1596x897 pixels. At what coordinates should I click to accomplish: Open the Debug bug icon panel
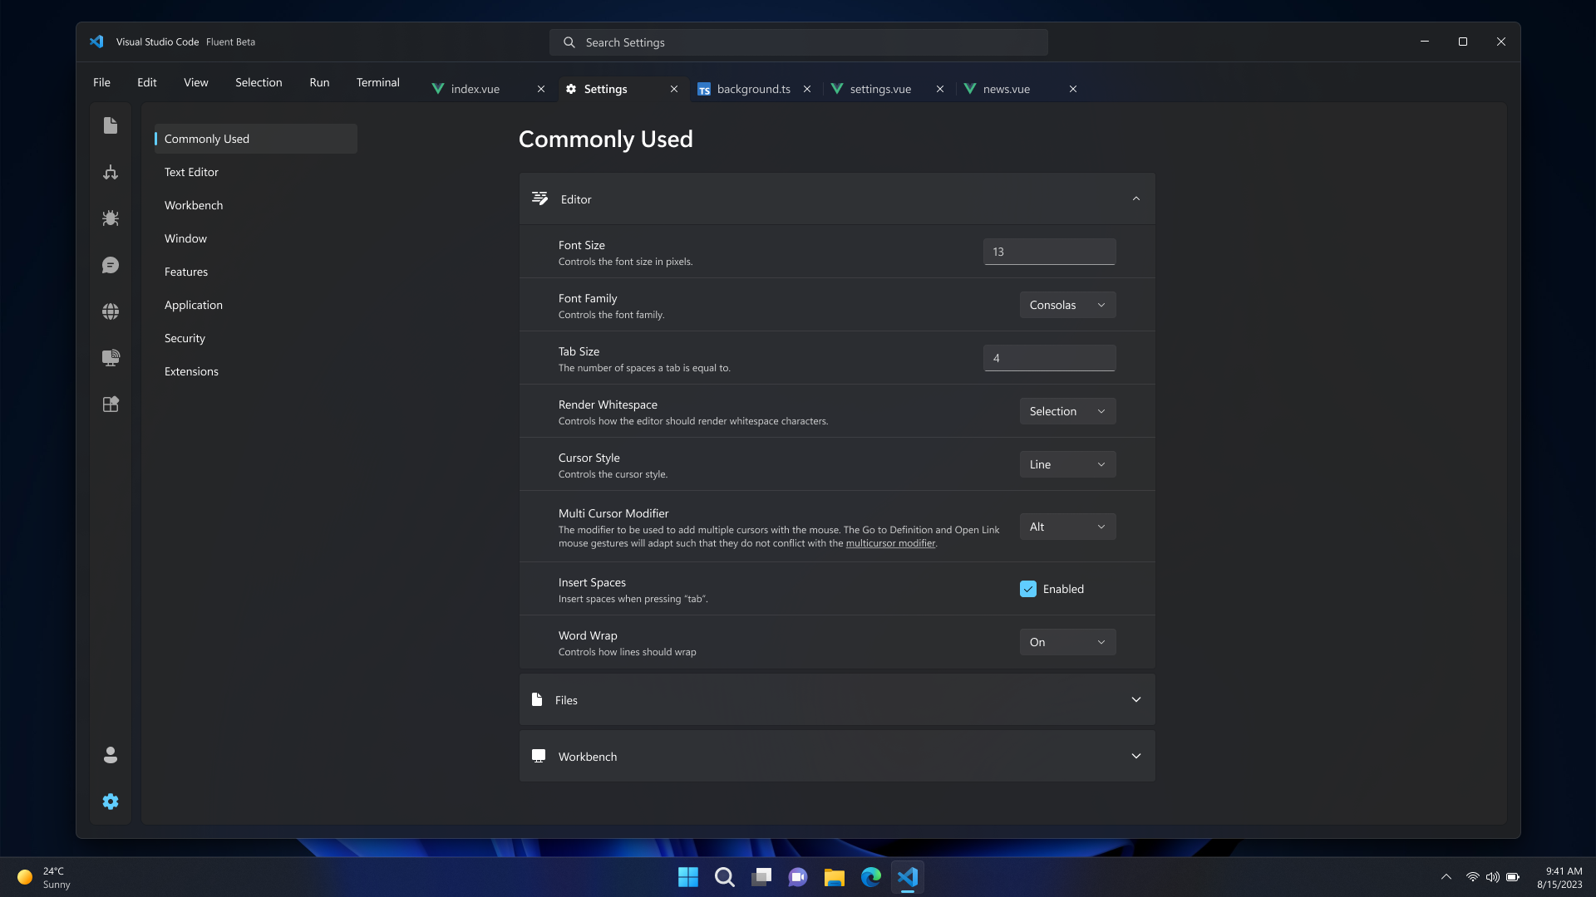pos(111,218)
